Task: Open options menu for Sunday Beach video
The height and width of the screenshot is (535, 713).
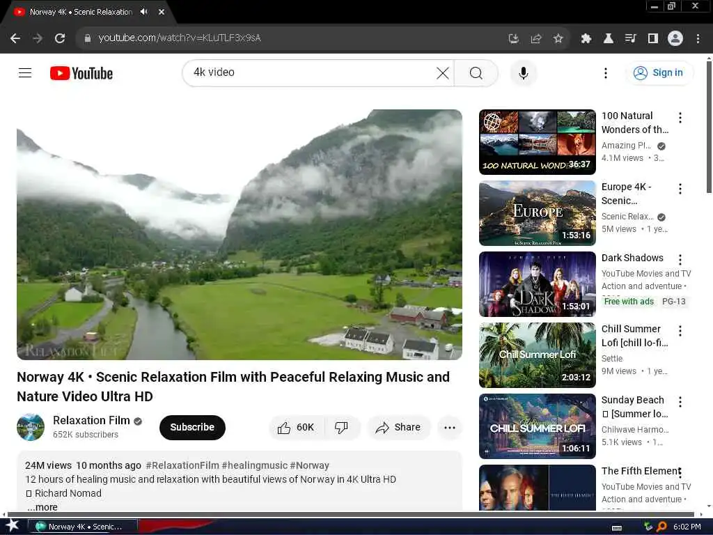Action: click(x=680, y=402)
